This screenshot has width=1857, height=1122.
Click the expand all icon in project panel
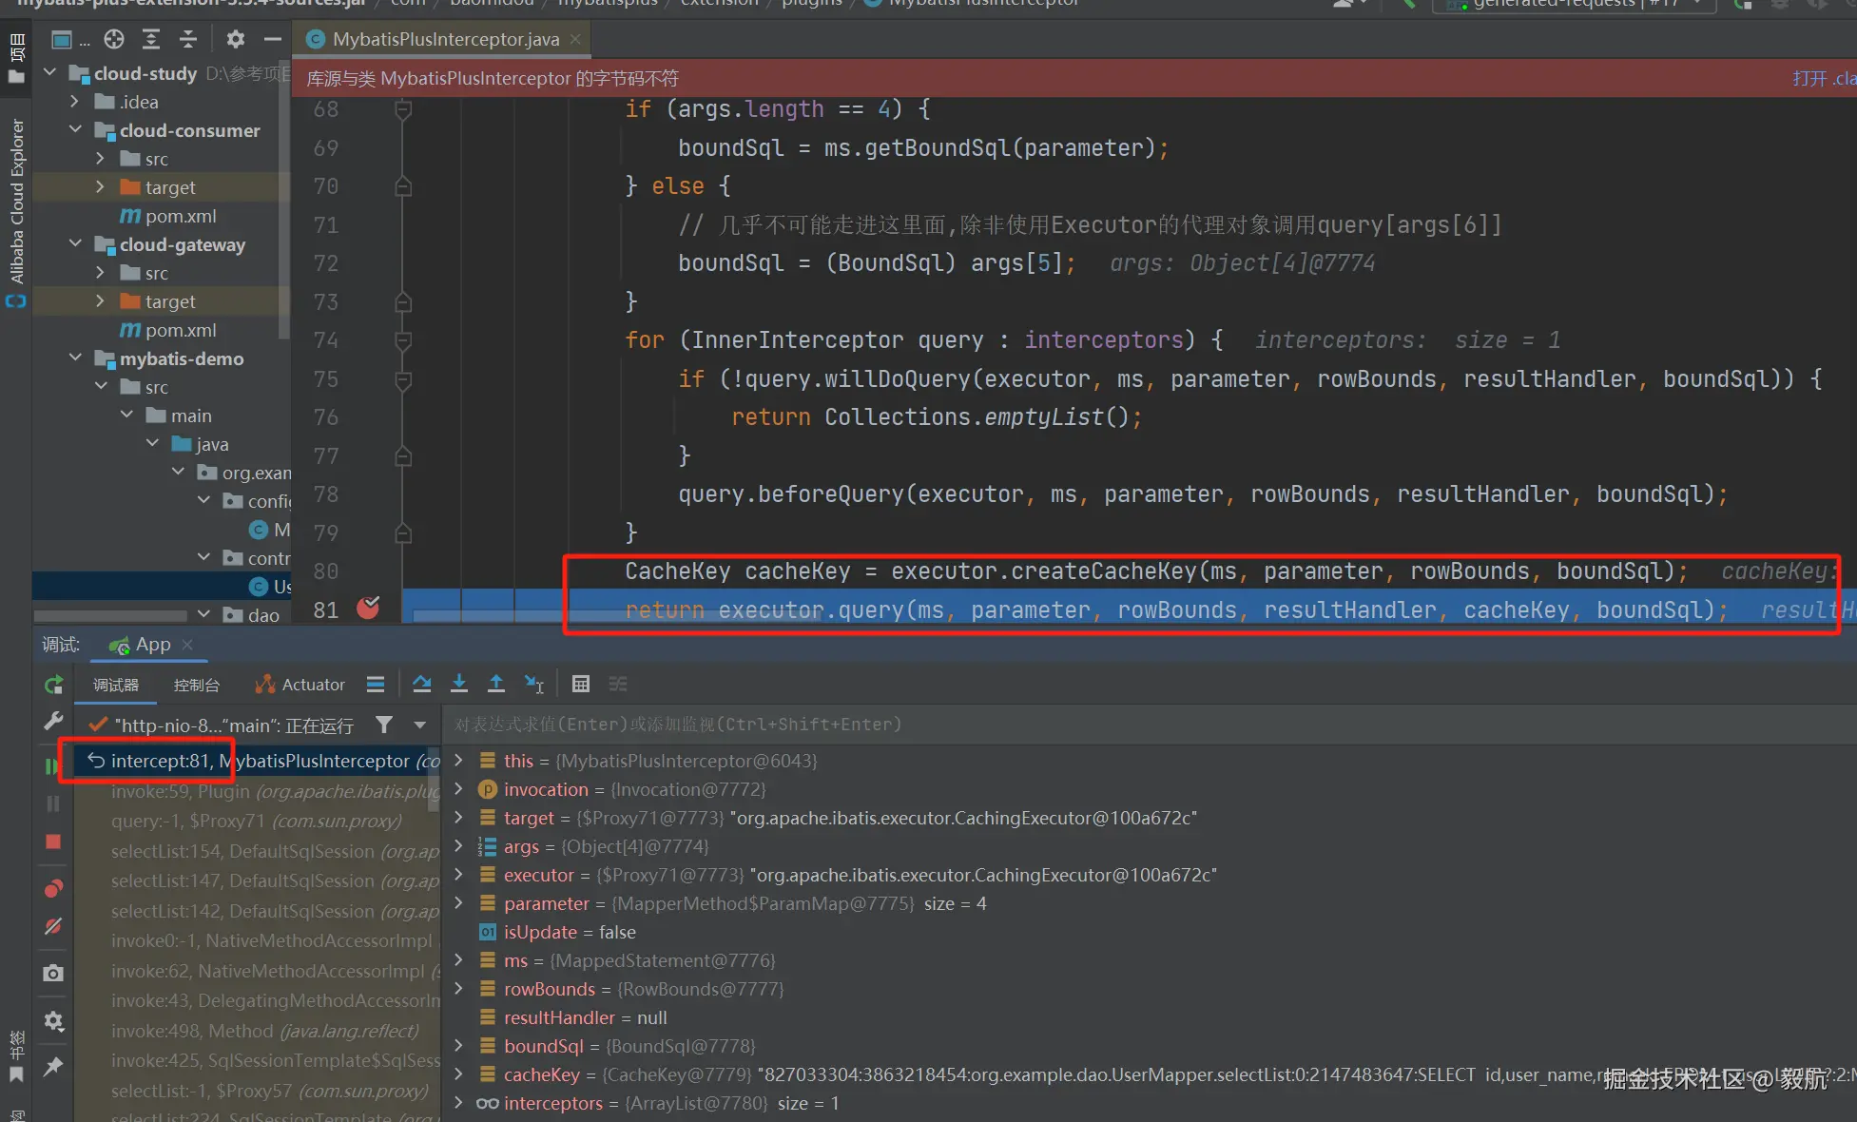pos(151,39)
